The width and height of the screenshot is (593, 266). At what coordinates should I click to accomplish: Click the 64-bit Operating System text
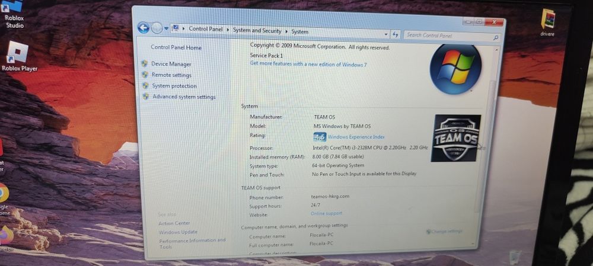(338, 165)
